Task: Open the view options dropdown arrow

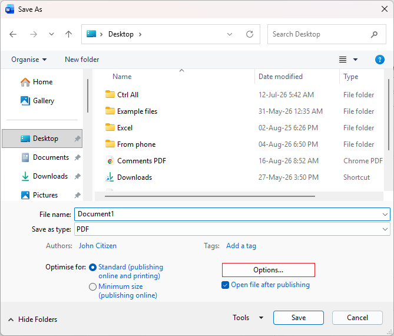Action: [355, 60]
